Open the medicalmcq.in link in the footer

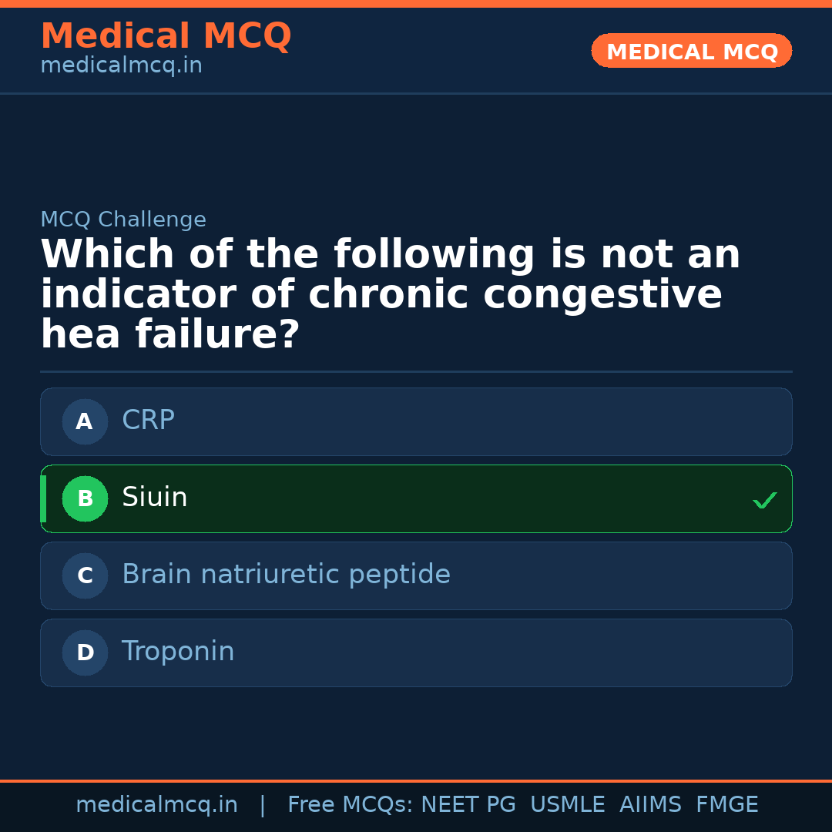tap(156, 805)
